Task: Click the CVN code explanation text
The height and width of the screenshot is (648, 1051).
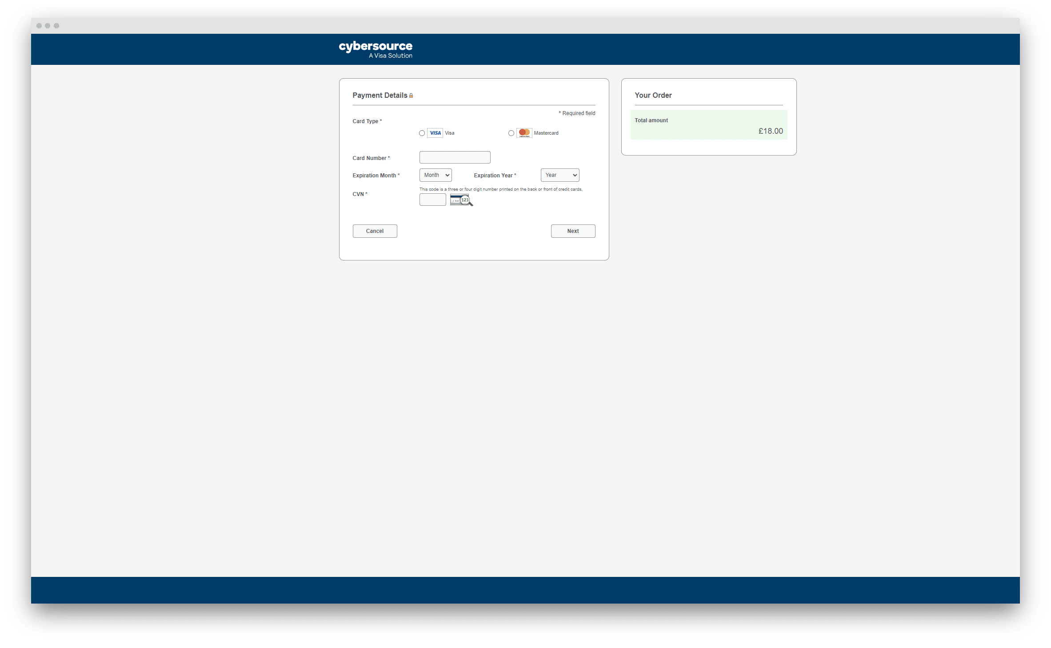Action: pos(501,189)
